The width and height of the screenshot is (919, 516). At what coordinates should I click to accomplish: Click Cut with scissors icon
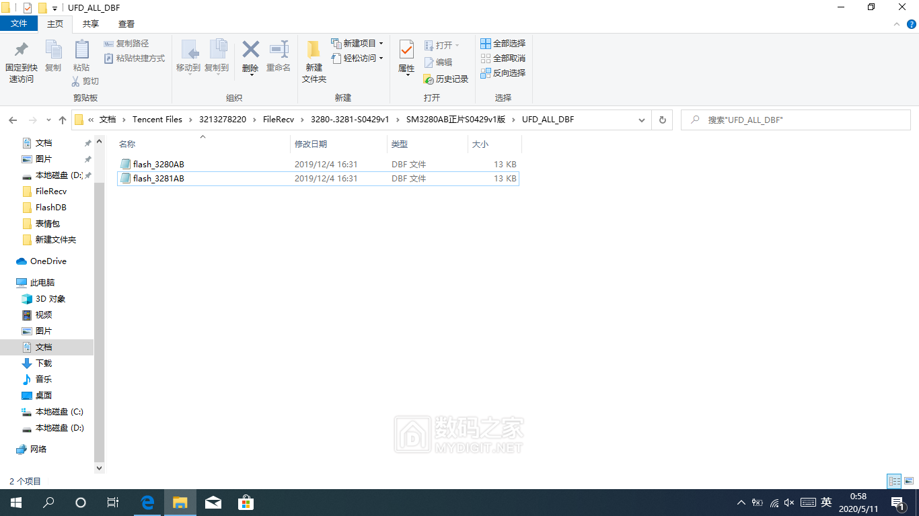[85, 81]
